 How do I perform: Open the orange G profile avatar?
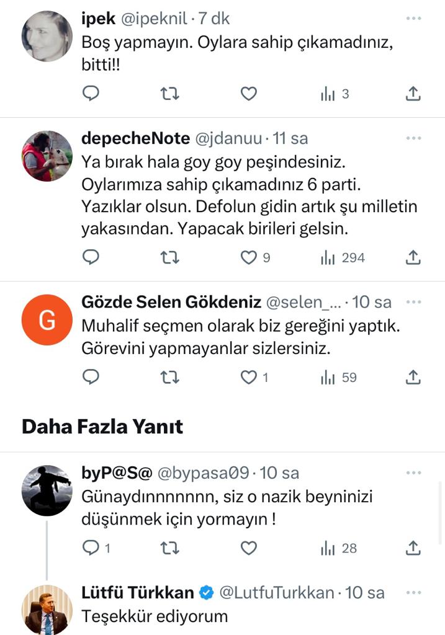click(47, 320)
